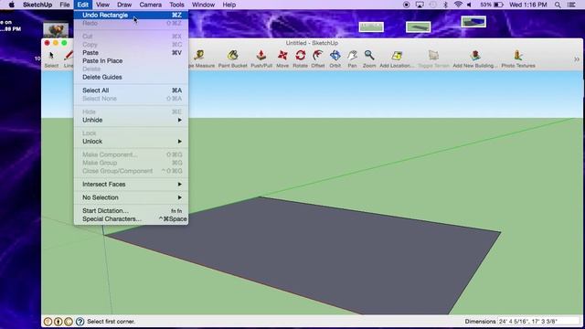Click the Dimensions value field
The height and width of the screenshot is (329, 585).
click(538, 321)
